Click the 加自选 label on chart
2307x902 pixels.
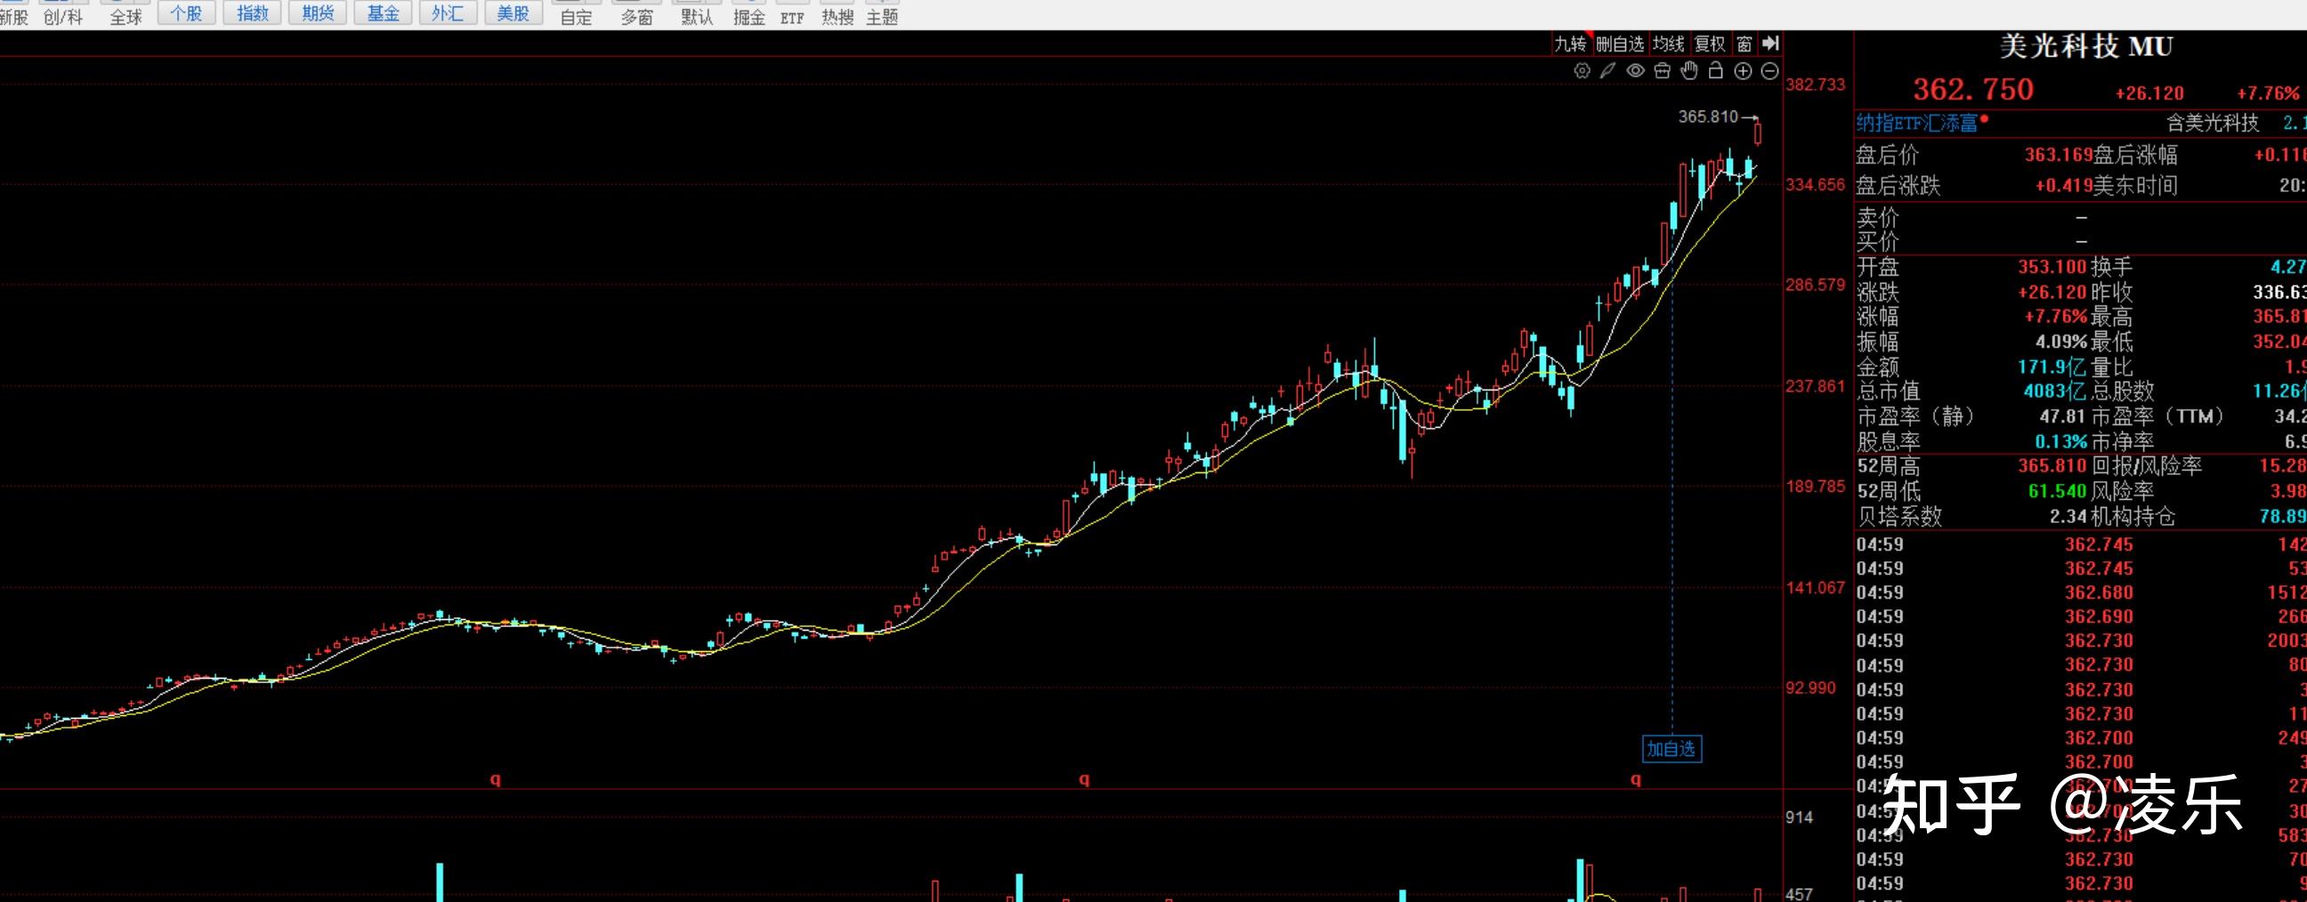coord(1672,749)
